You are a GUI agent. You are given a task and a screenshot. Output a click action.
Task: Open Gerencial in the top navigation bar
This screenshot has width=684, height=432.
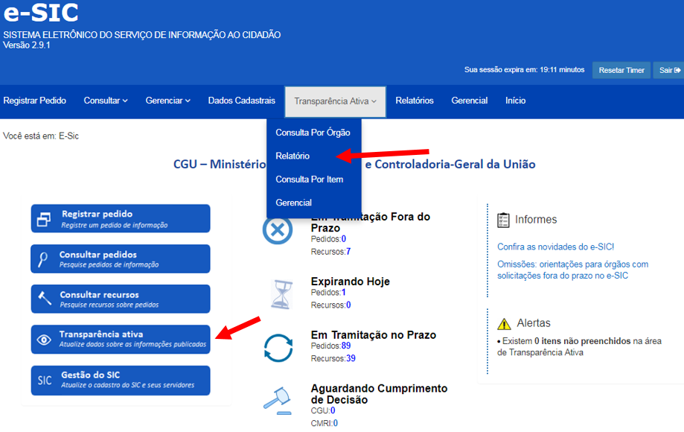(470, 101)
